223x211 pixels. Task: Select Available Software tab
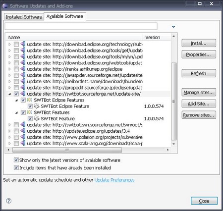point(65,16)
